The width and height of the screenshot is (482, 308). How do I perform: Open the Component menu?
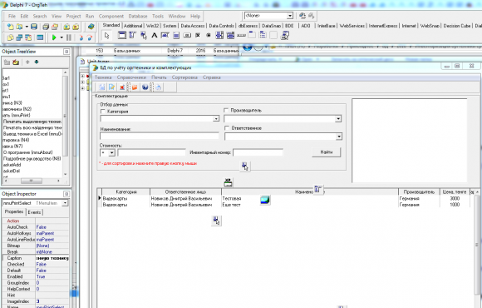coord(111,17)
